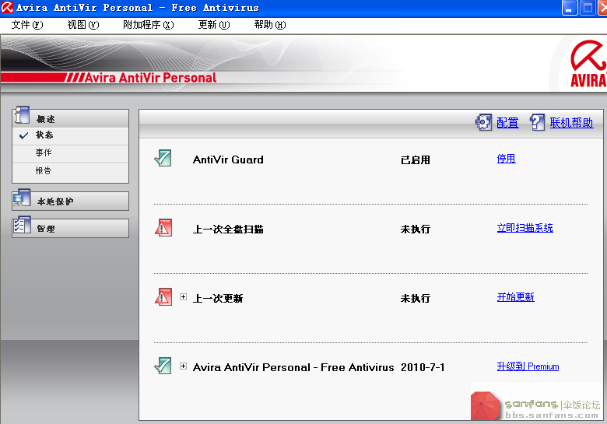Click 停用 to disable AntiVir Guard
Image resolution: width=607 pixels, height=424 pixels.
tap(507, 159)
